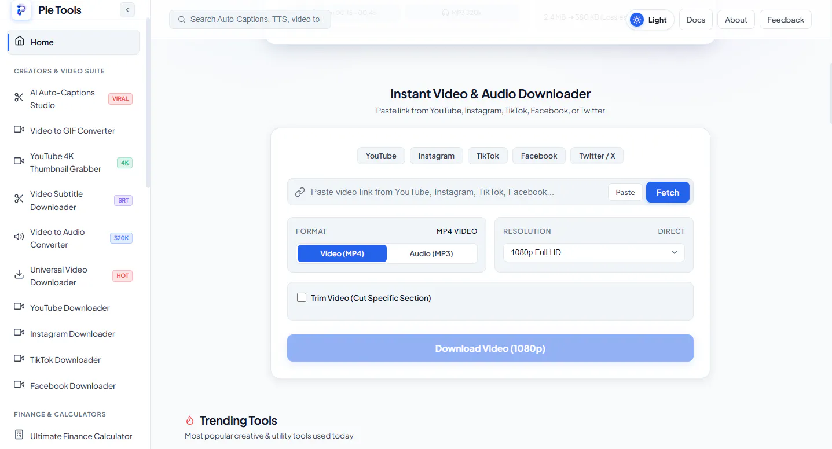Click the link chain icon in URL field
This screenshot has height=449, width=832.
coord(300,192)
